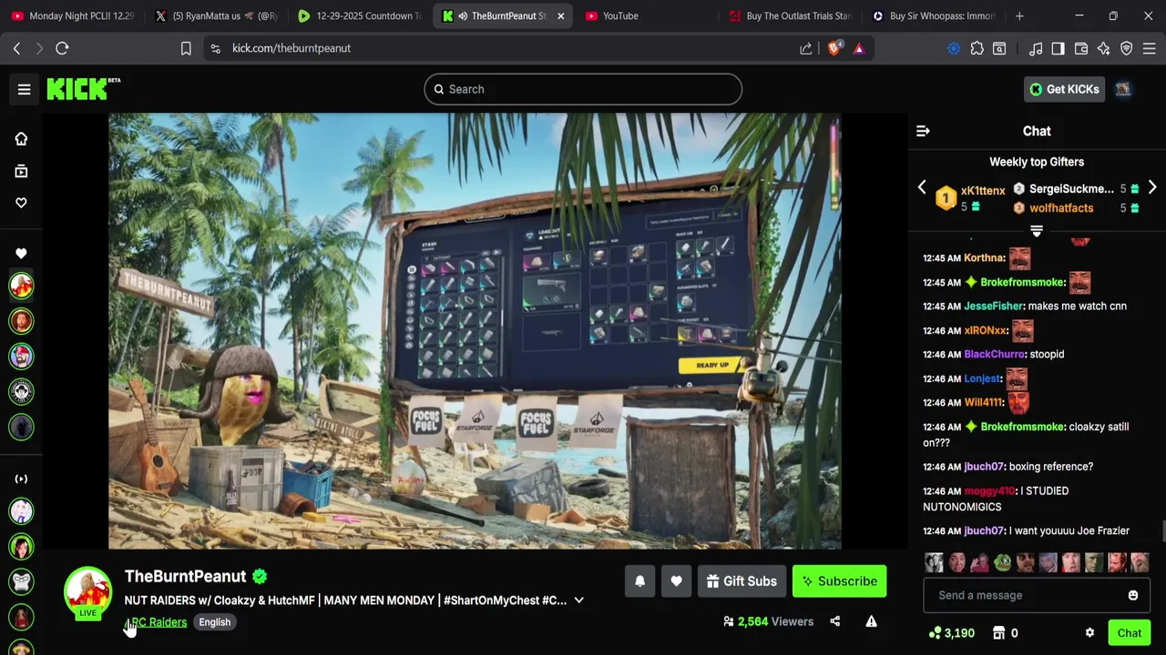The image size is (1166, 655).
Task: Switch to the 12-29-2025 Countdown tab
Action: (360, 15)
